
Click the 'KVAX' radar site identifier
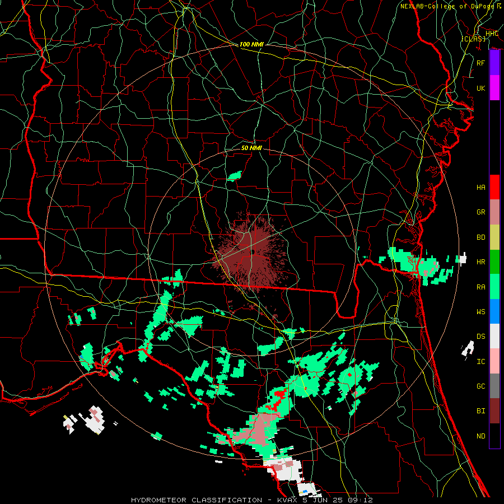pyautogui.click(x=288, y=500)
